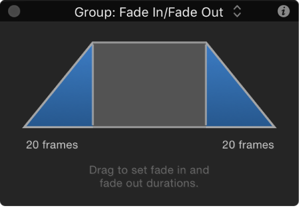Click the top edge of the gray plateau

pos(149,43)
